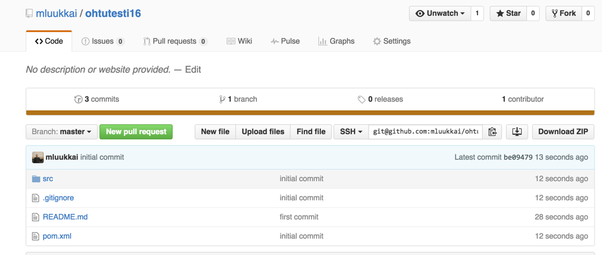Viewport: 602px width, 255px height.
Task: View the 0 releases page
Action: click(x=380, y=99)
